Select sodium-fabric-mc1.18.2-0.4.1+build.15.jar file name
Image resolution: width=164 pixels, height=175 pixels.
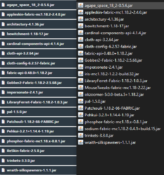pos(122,129)
